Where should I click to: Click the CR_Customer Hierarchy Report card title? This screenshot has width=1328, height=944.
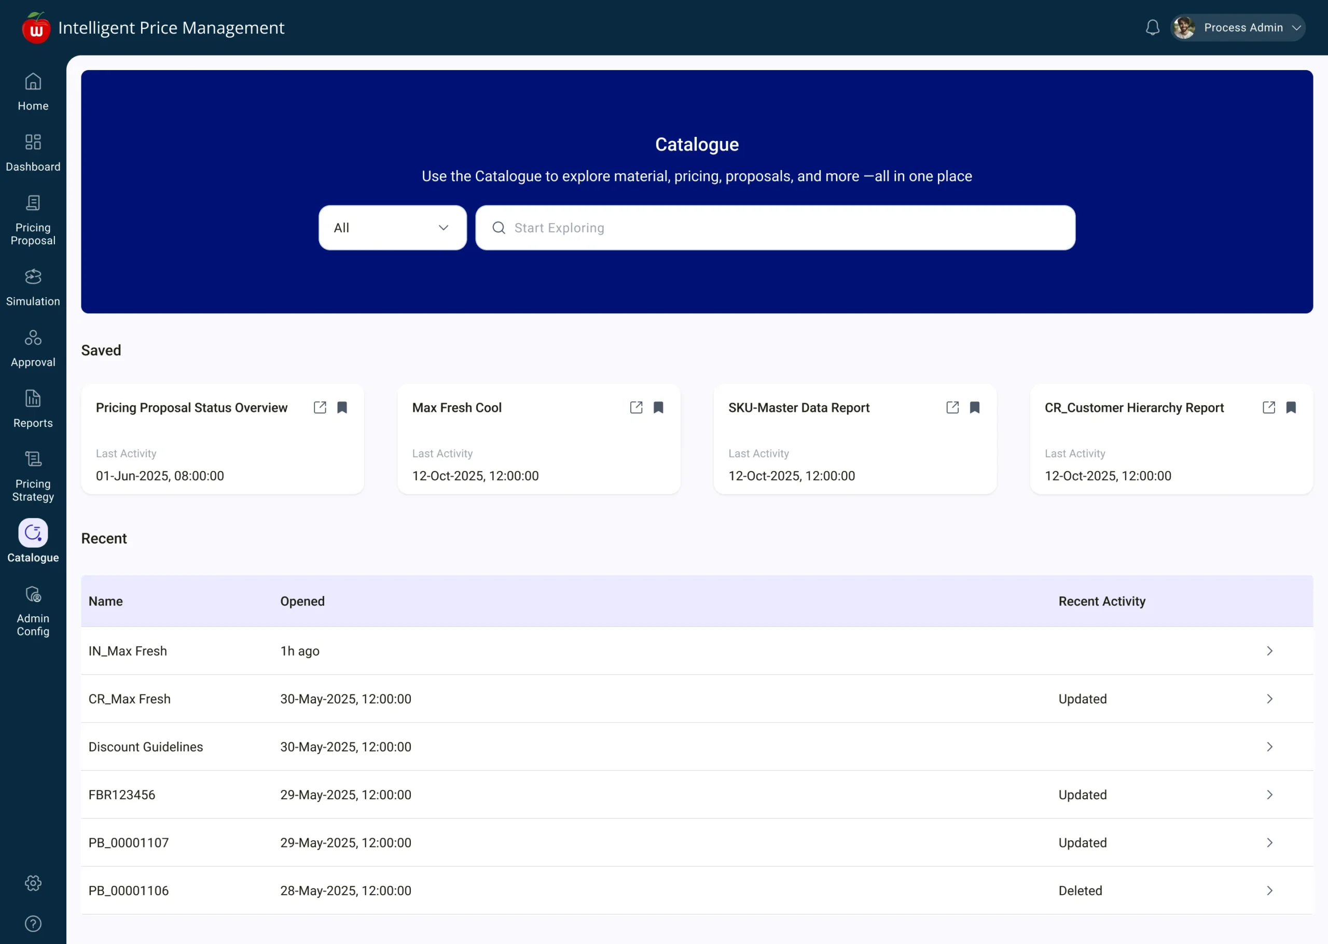pos(1134,408)
